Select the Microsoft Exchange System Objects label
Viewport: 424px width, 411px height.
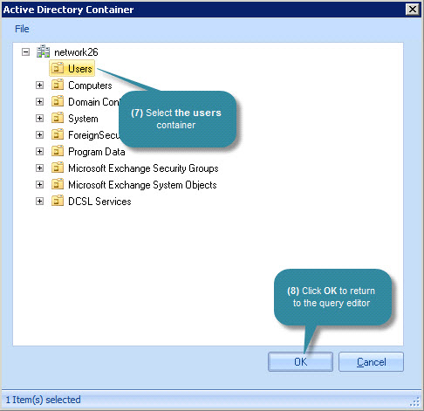[x=142, y=185]
